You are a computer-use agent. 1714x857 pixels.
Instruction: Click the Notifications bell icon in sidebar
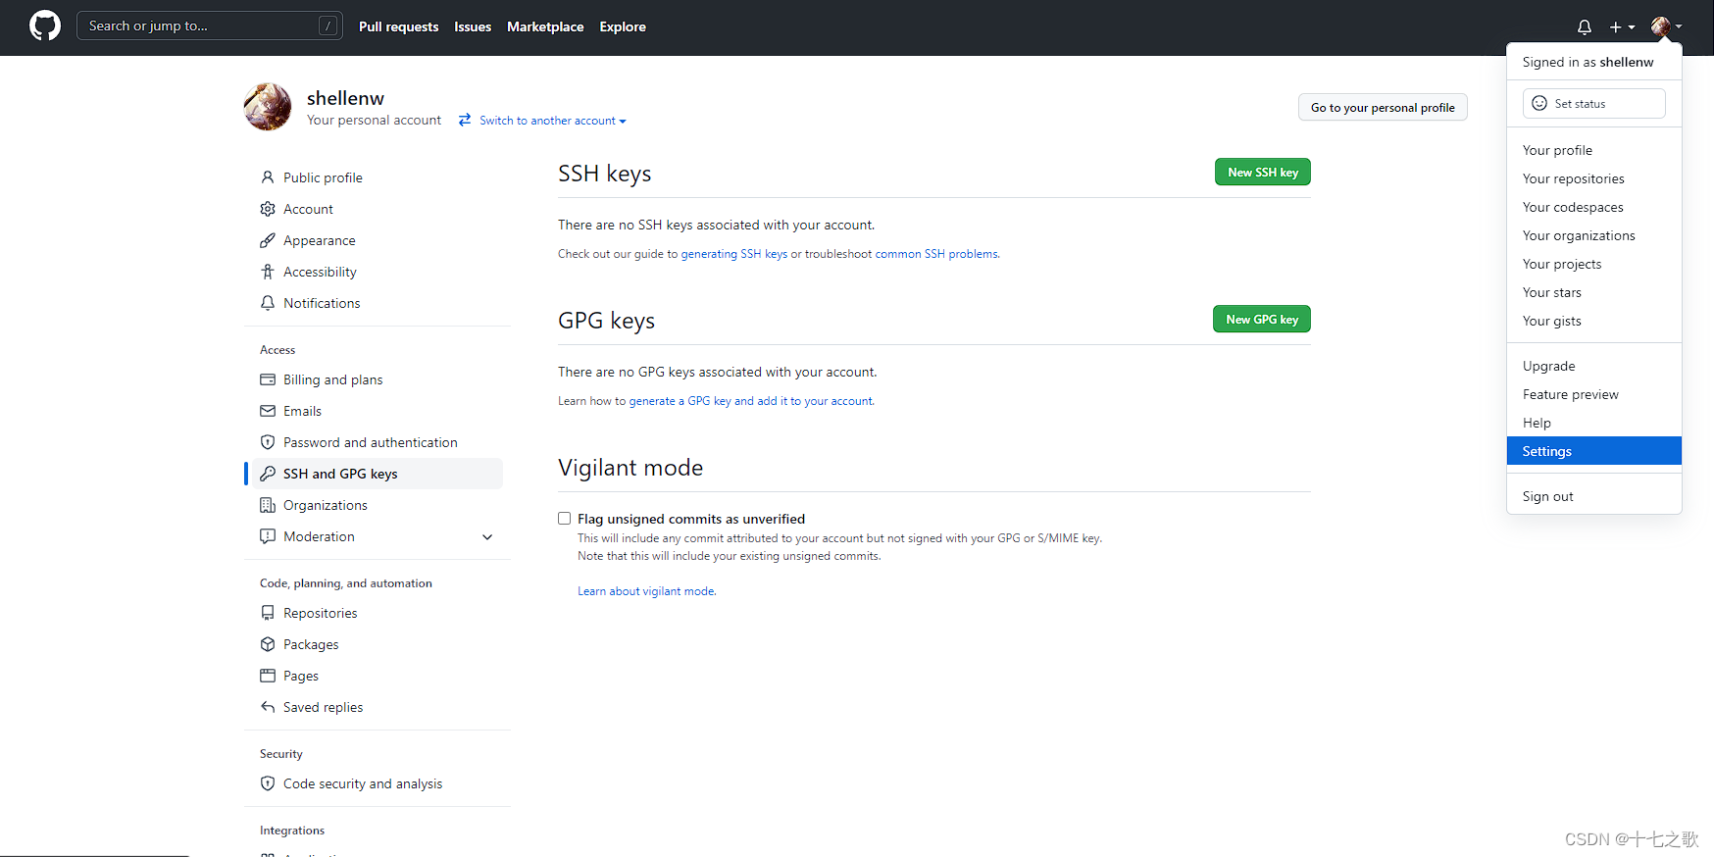tap(268, 303)
